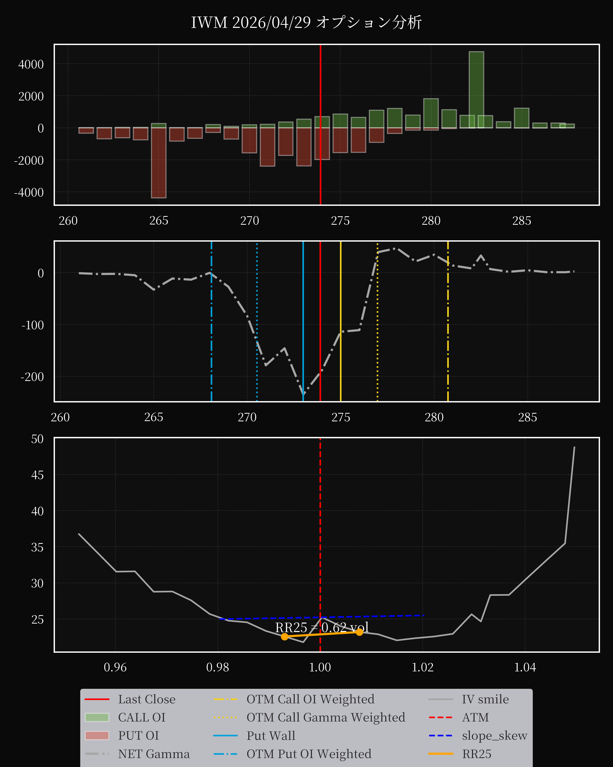613x767 pixels.
Task: Click "OTM Call OI Weighted" legend label
Action: coord(311,699)
